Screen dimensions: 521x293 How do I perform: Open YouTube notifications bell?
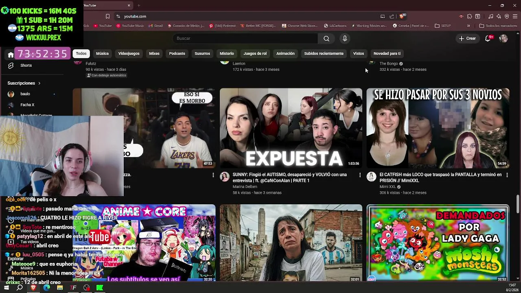click(x=488, y=38)
